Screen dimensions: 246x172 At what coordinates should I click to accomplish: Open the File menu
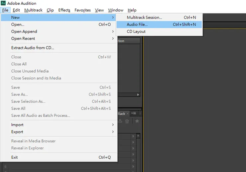(5, 10)
